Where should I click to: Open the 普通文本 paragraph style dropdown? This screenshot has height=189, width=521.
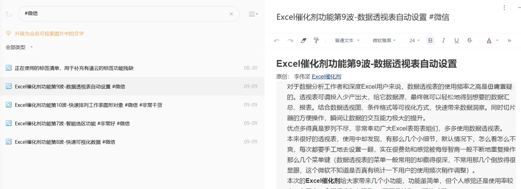[x=347, y=41]
